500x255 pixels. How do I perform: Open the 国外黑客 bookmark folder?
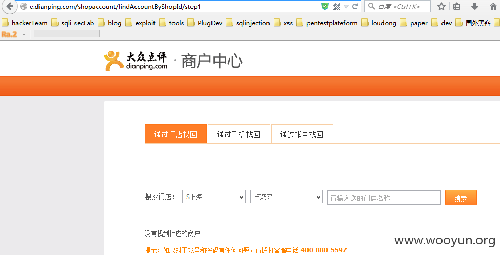[473, 23]
